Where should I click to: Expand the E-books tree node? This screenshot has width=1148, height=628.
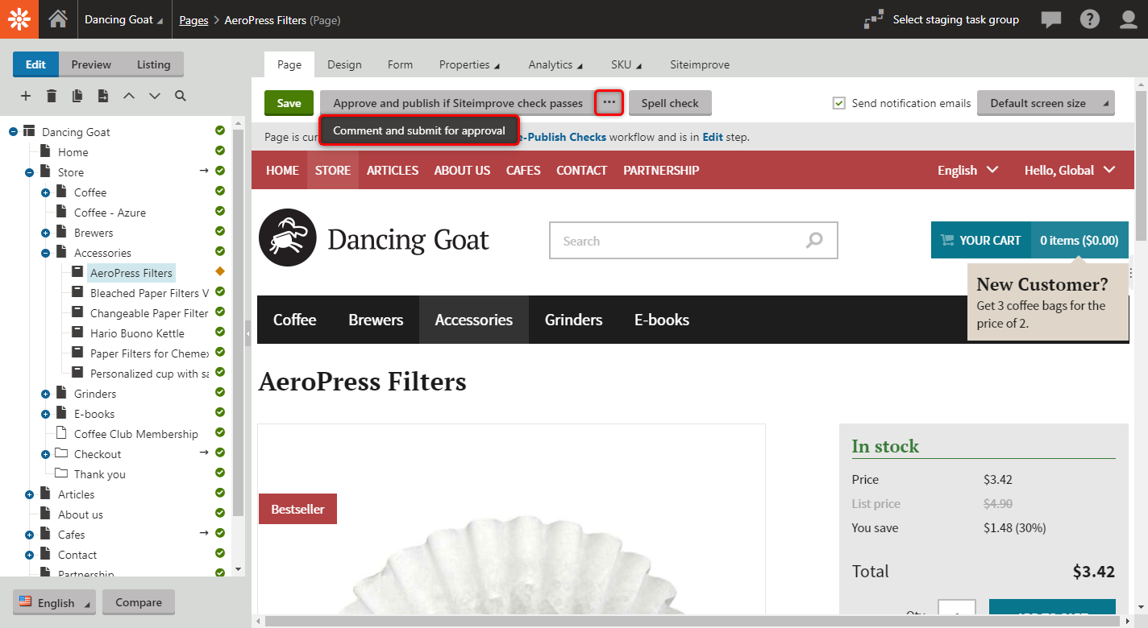tap(45, 414)
